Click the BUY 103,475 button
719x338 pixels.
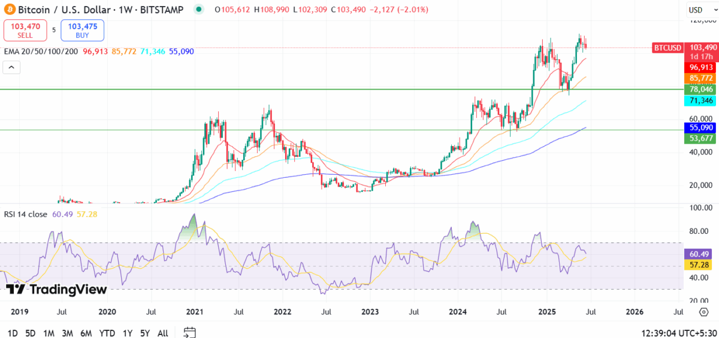(83, 30)
